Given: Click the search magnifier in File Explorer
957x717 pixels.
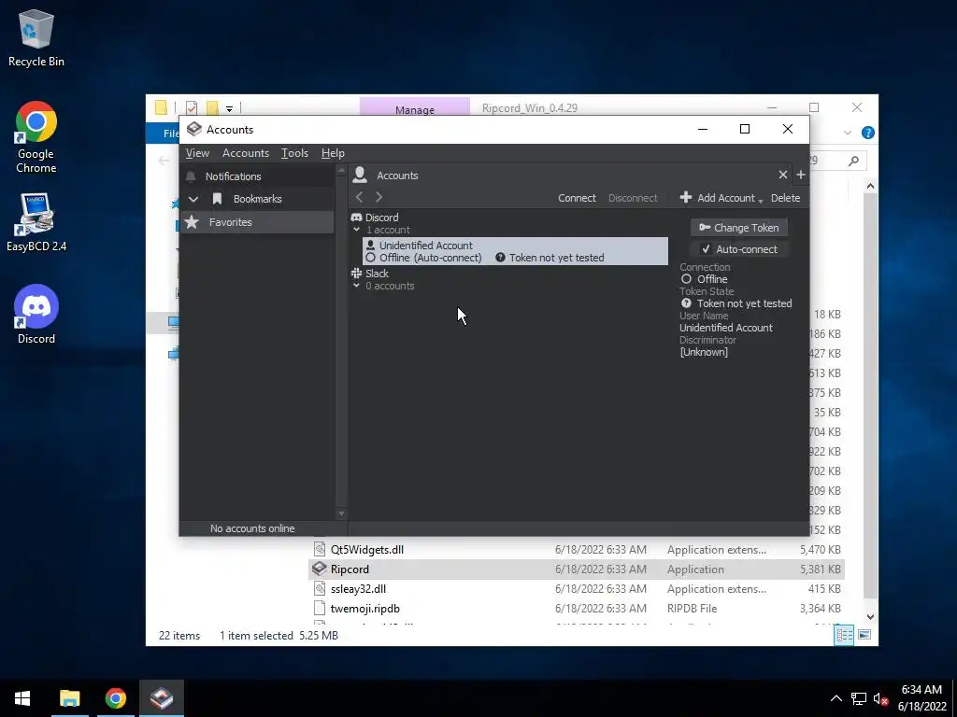Looking at the screenshot, I should point(853,161).
